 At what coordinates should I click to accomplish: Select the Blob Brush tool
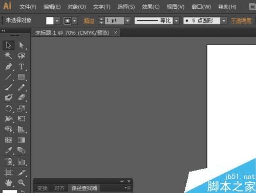[9, 98]
